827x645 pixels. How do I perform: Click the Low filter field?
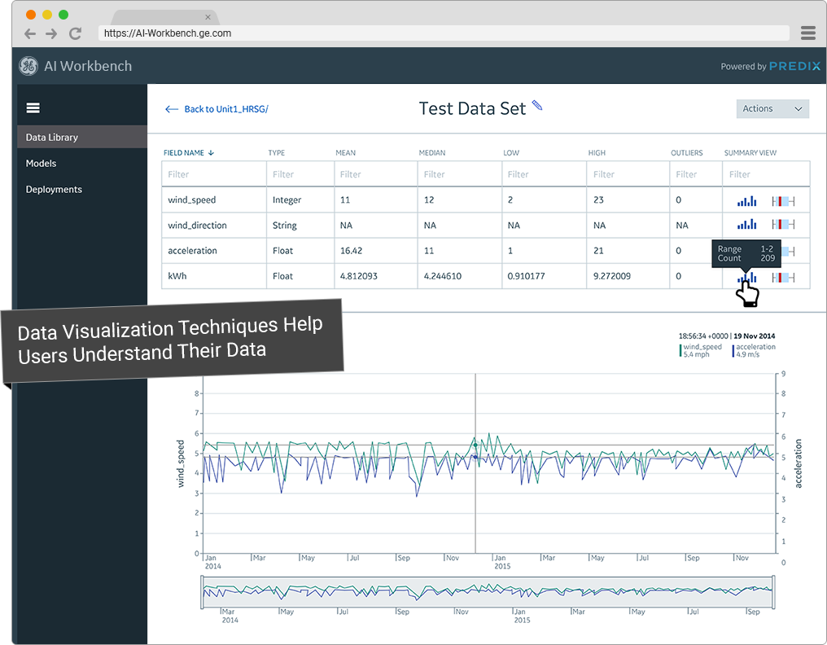pyautogui.click(x=544, y=174)
